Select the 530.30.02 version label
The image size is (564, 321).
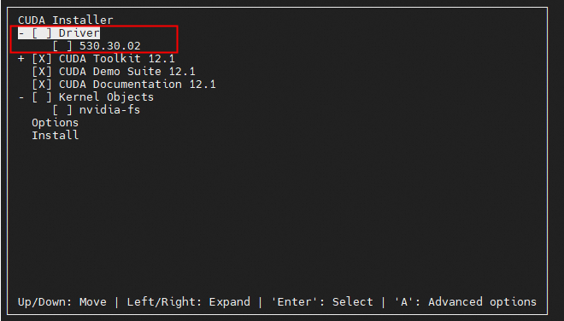click(x=110, y=46)
